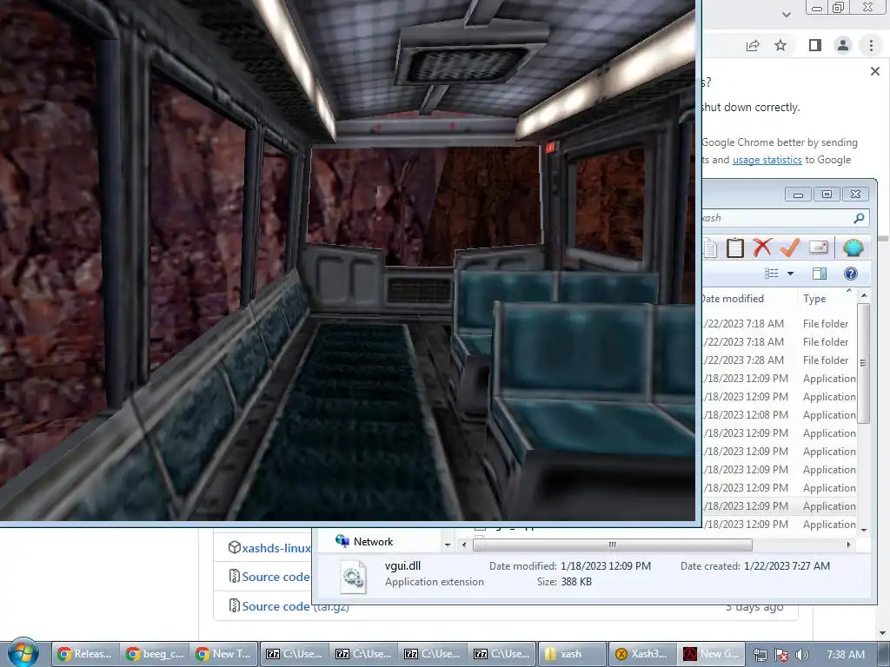Click the Chrome page scroll down arrow

[x=883, y=633]
